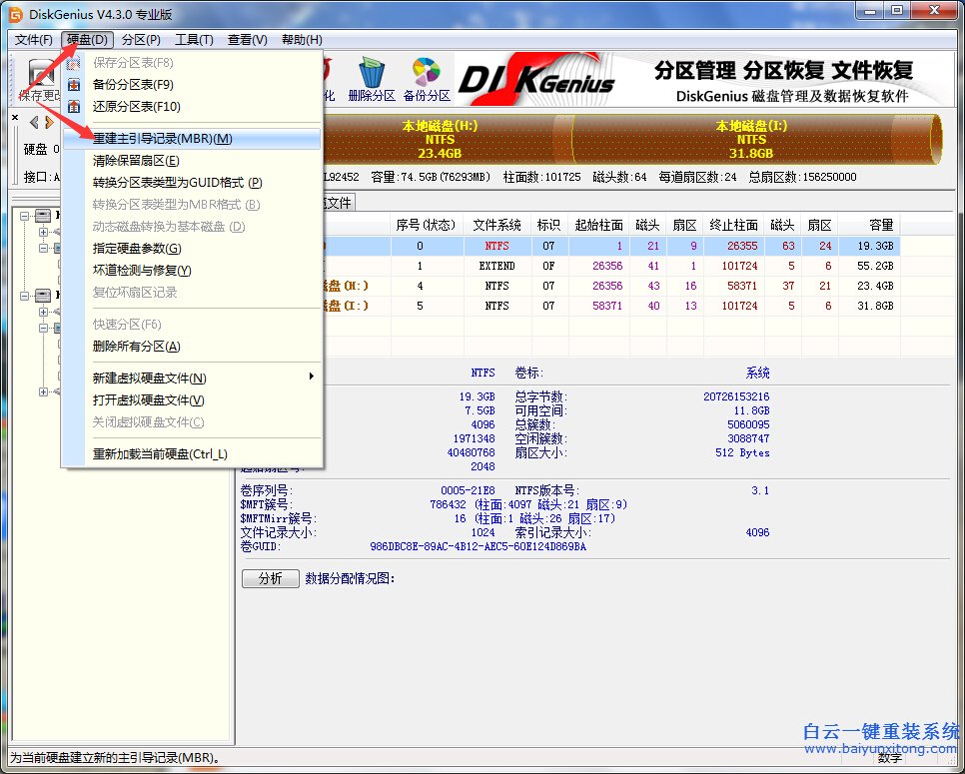The image size is (965, 774).
Task: Select the first hard disk icon in the tree
Action: pyautogui.click(x=43, y=216)
